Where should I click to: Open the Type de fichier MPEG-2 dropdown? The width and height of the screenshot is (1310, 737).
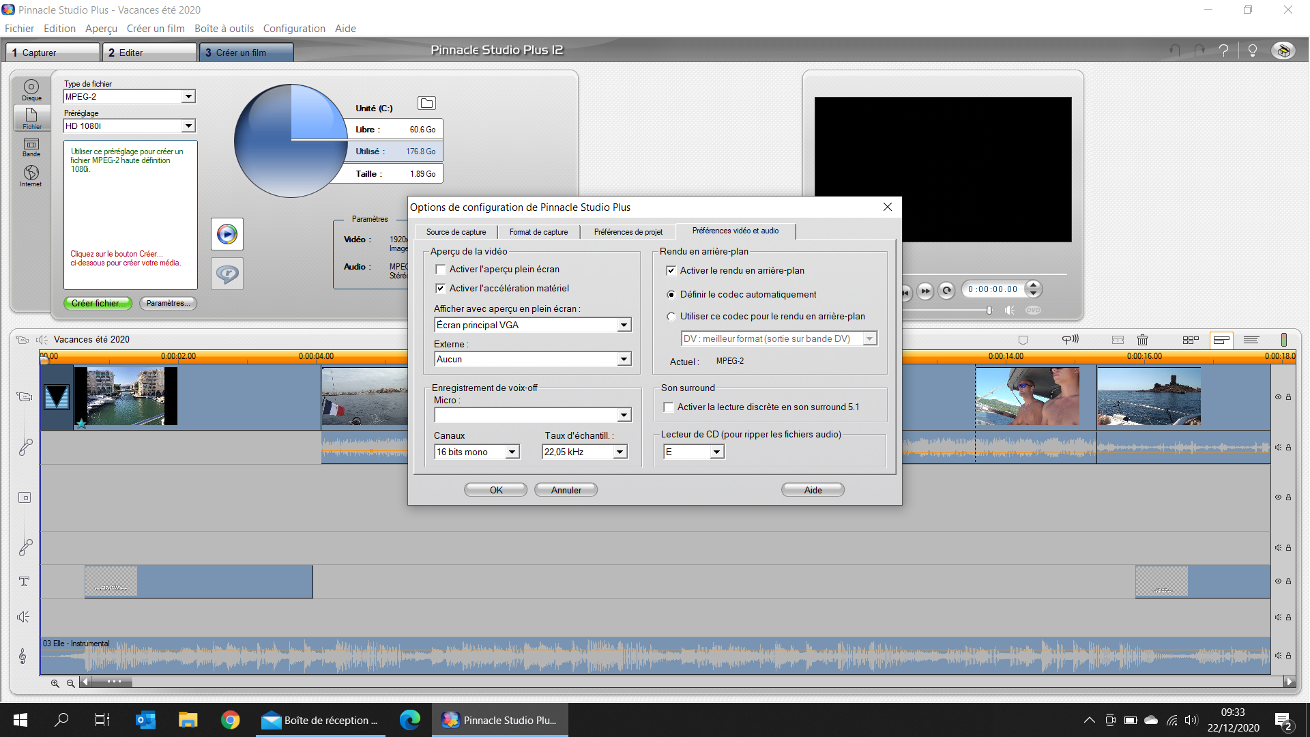tap(188, 97)
